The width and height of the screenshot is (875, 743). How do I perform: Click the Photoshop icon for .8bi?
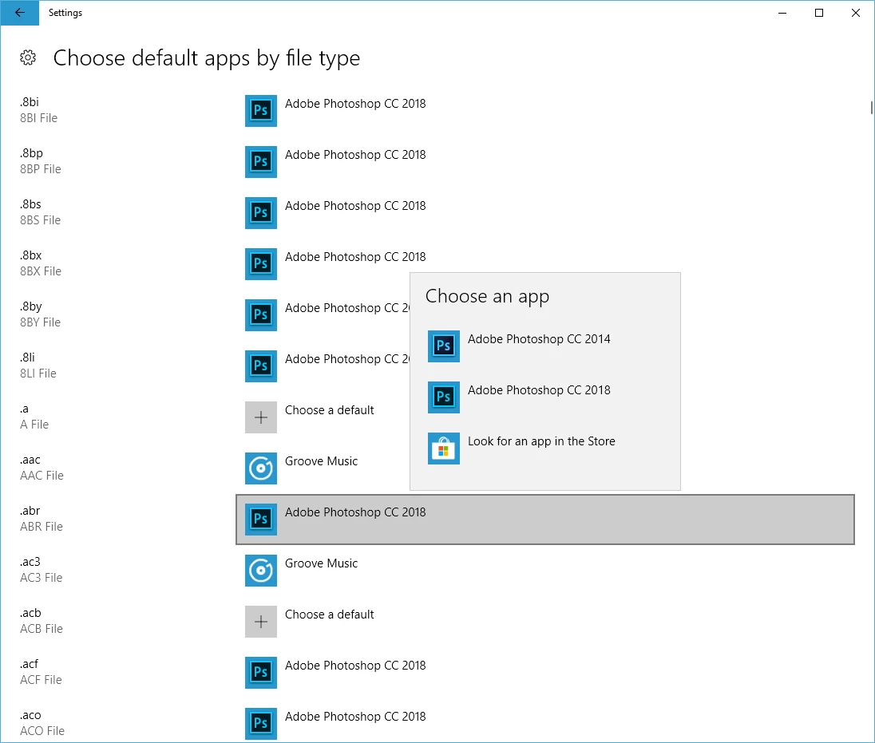pos(260,110)
